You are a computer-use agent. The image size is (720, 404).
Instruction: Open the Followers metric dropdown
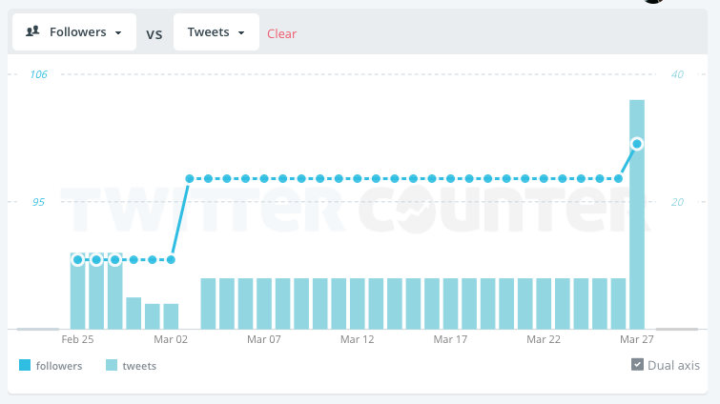pyautogui.click(x=74, y=31)
